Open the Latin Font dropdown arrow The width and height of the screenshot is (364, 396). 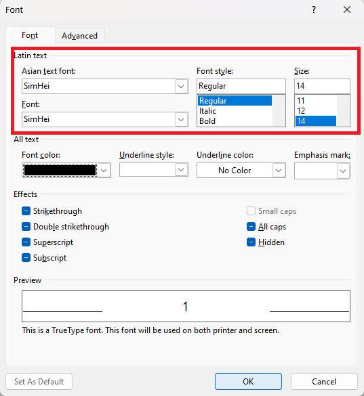(x=181, y=119)
